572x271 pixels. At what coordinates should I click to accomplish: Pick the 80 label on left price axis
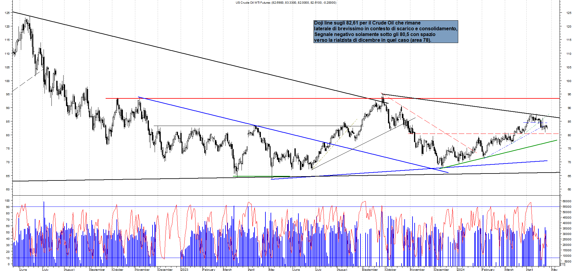[x=8, y=135]
